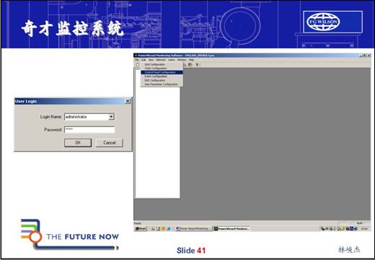Click the green grid toolbar icon
Screen dimensions: 375x260
pos(190,65)
